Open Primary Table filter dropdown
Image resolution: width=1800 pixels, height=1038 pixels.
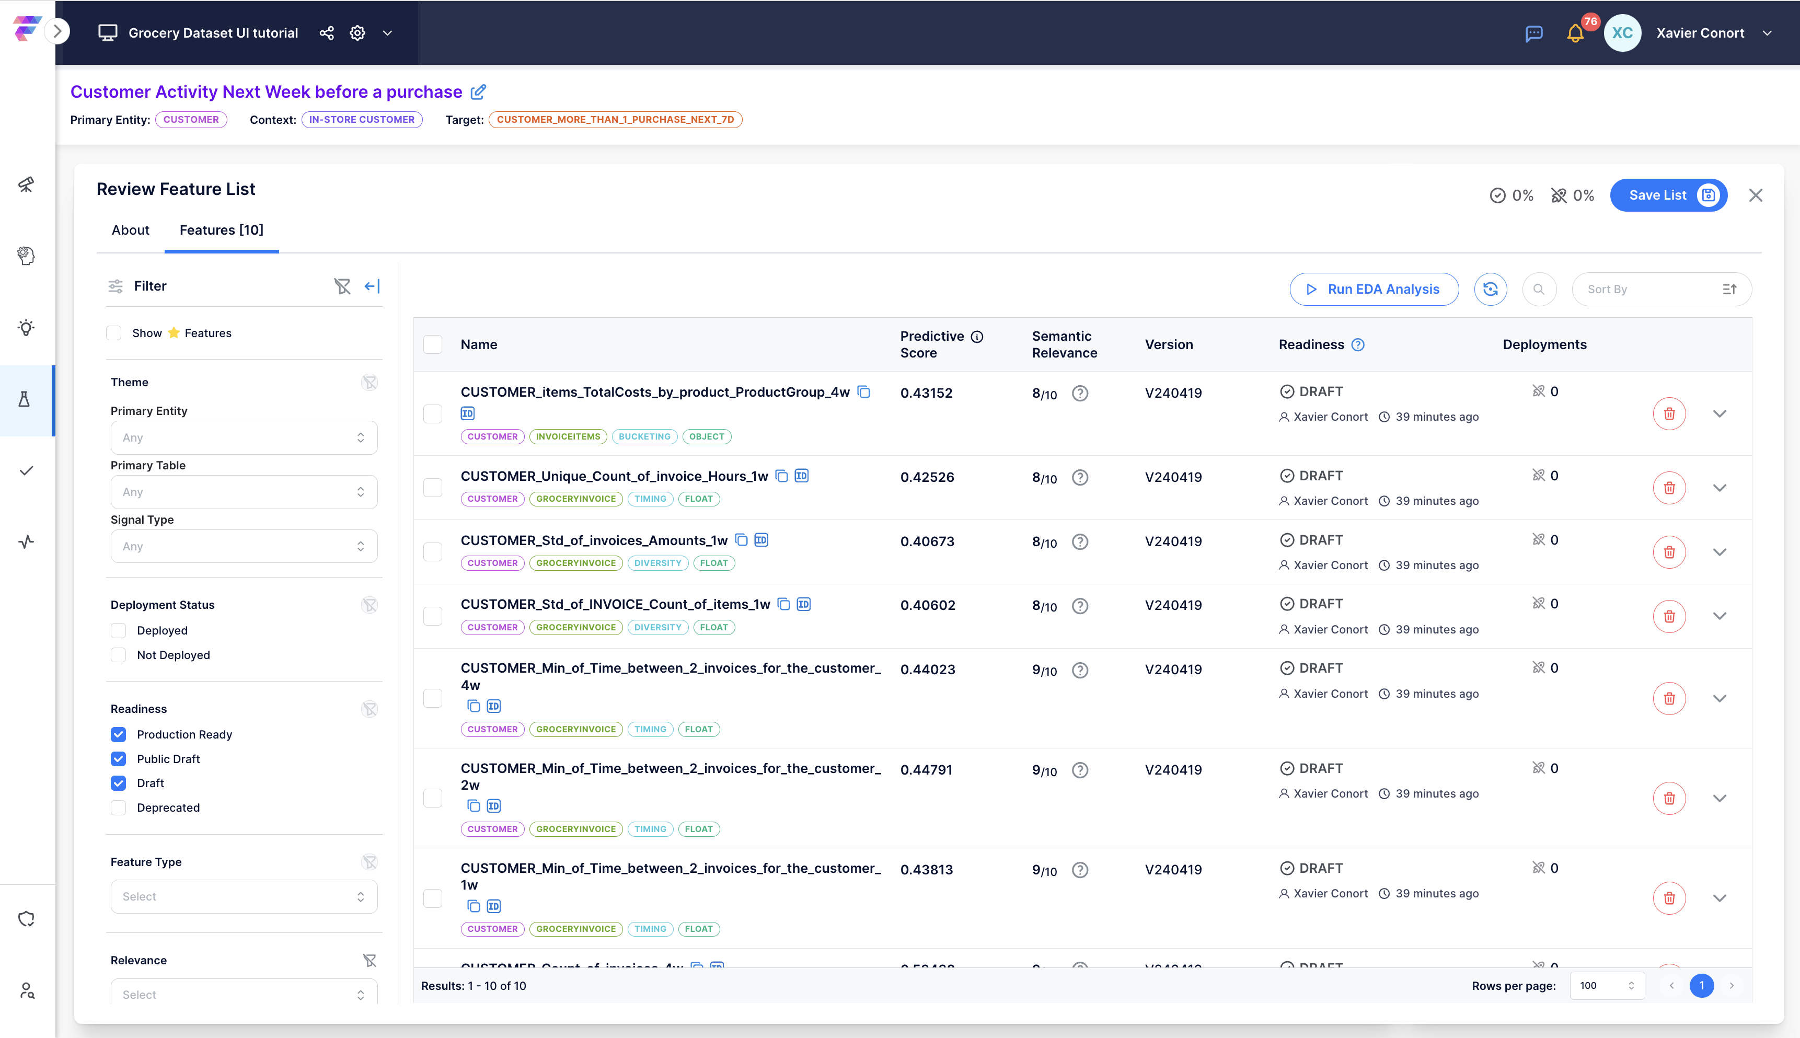(x=244, y=492)
